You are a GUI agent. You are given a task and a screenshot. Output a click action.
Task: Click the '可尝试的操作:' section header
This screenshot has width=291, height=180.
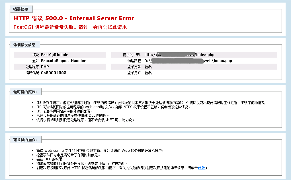pyautogui.click(x=27, y=140)
